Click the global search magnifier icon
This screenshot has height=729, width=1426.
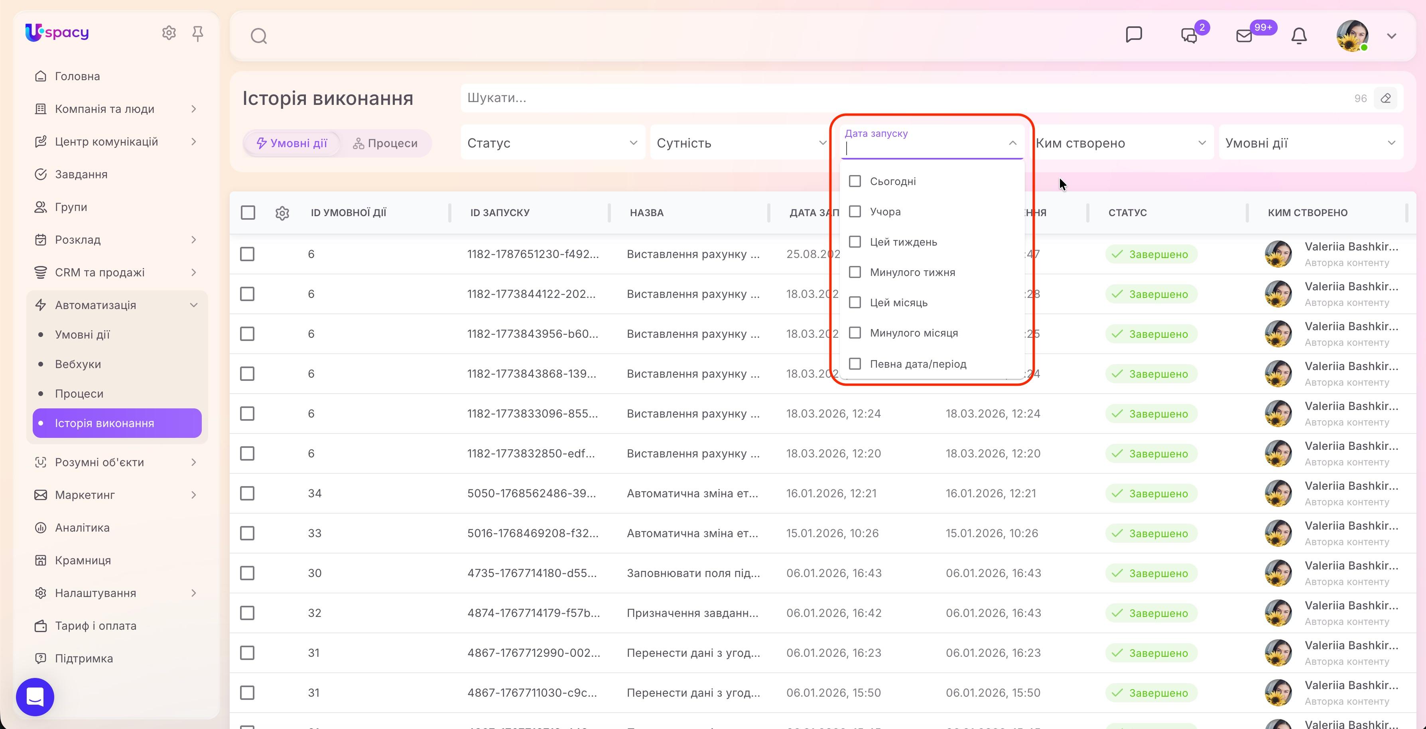[x=258, y=37]
